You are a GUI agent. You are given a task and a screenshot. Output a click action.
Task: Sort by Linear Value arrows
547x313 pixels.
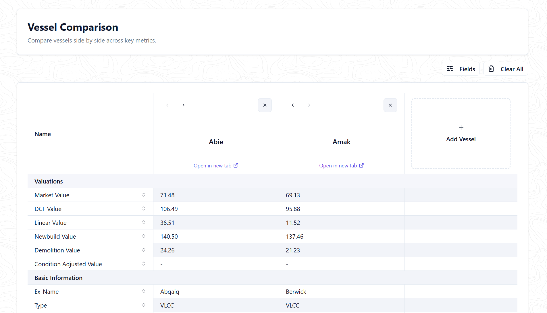click(x=144, y=223)
